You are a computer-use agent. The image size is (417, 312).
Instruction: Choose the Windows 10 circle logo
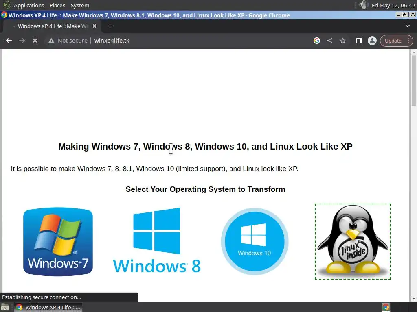[255, 241]
